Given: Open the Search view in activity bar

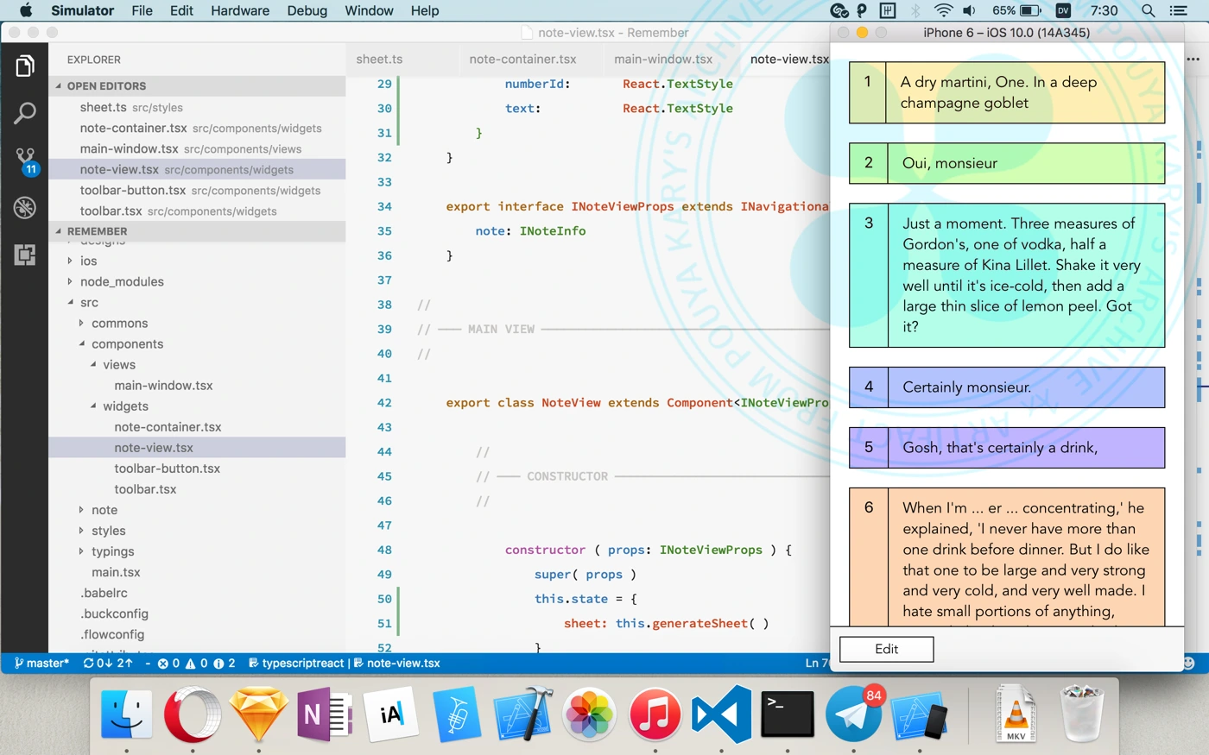Looking at the screenshot, I should click(24, 113).
